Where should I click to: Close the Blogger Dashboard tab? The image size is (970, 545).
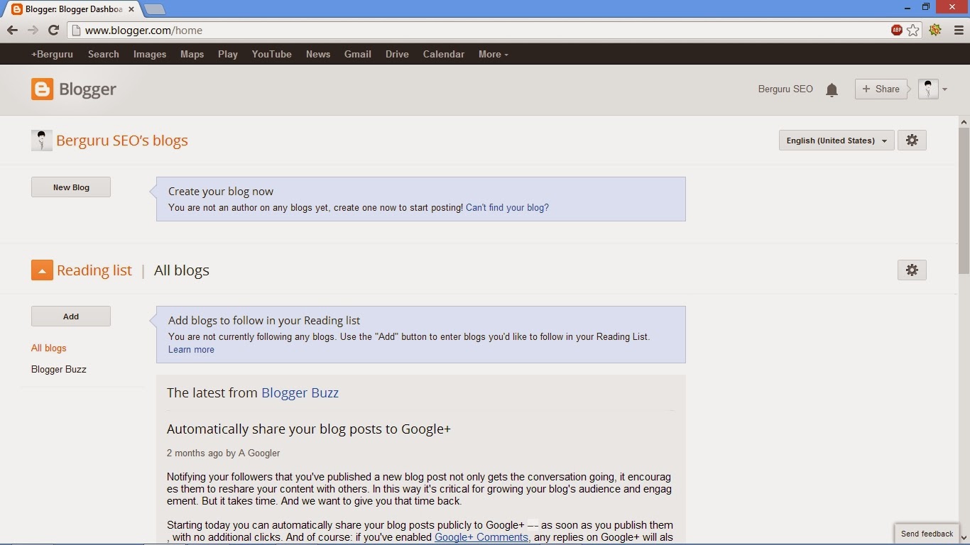(x=131, y=10)
